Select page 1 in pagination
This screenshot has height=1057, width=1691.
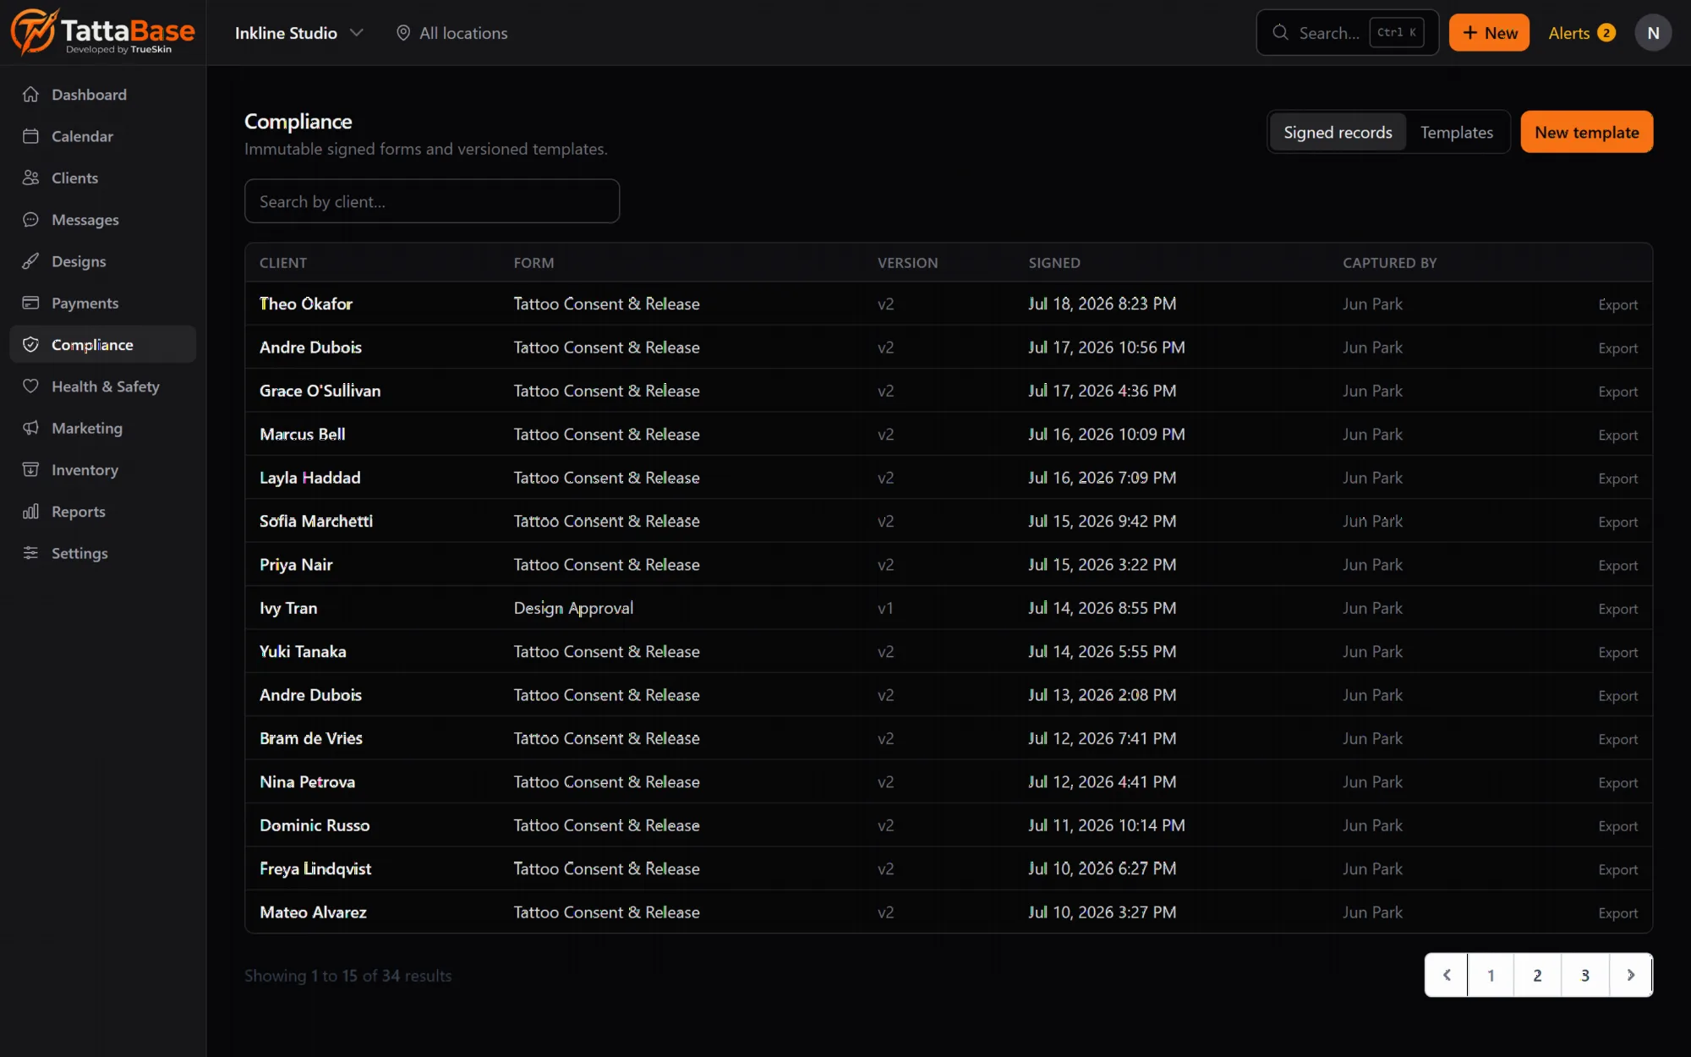pyautogui.click(x=1491, y=975)
